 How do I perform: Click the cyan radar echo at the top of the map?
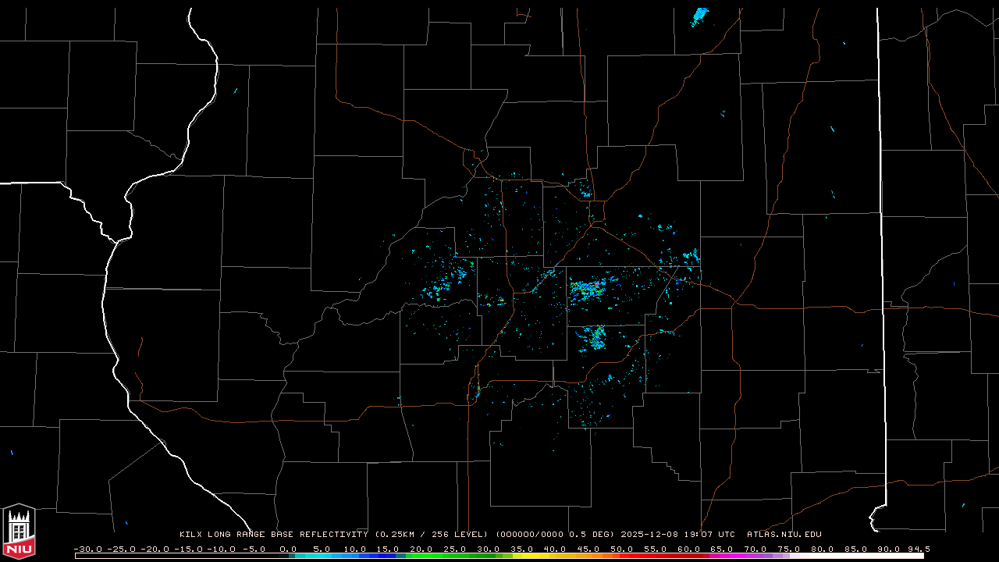tap(699, 16)
